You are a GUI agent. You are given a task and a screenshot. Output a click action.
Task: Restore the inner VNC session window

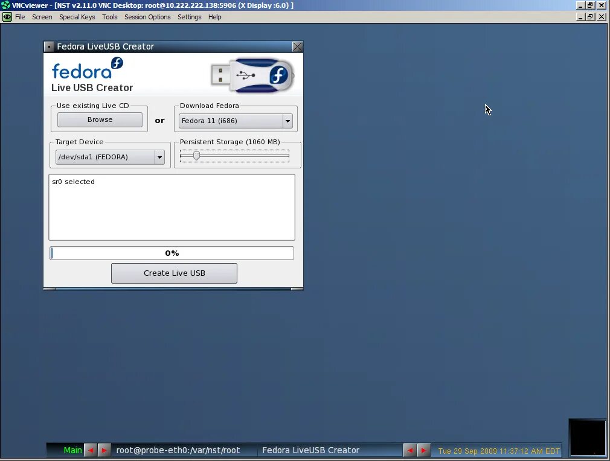coord(591,17)
